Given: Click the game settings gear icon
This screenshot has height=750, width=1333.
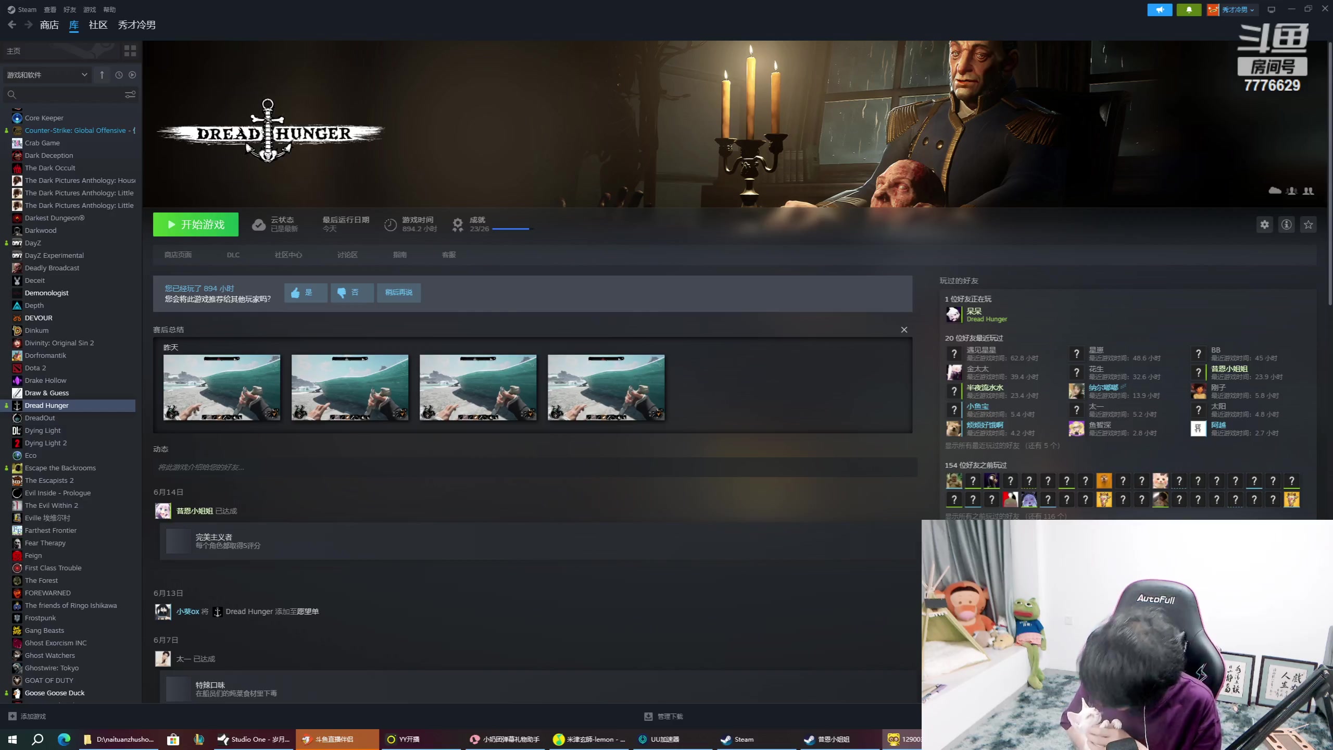Looking at the screenshot, I should [x=1264, y=224].
